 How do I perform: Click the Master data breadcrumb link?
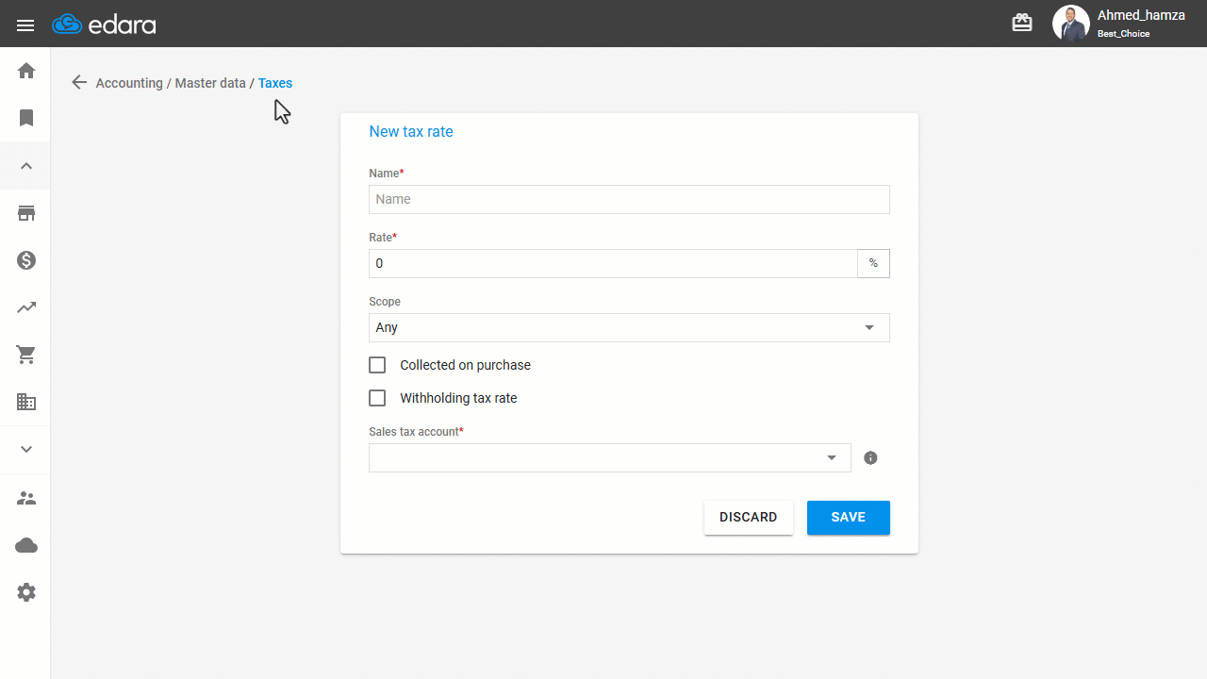point(210,83)
